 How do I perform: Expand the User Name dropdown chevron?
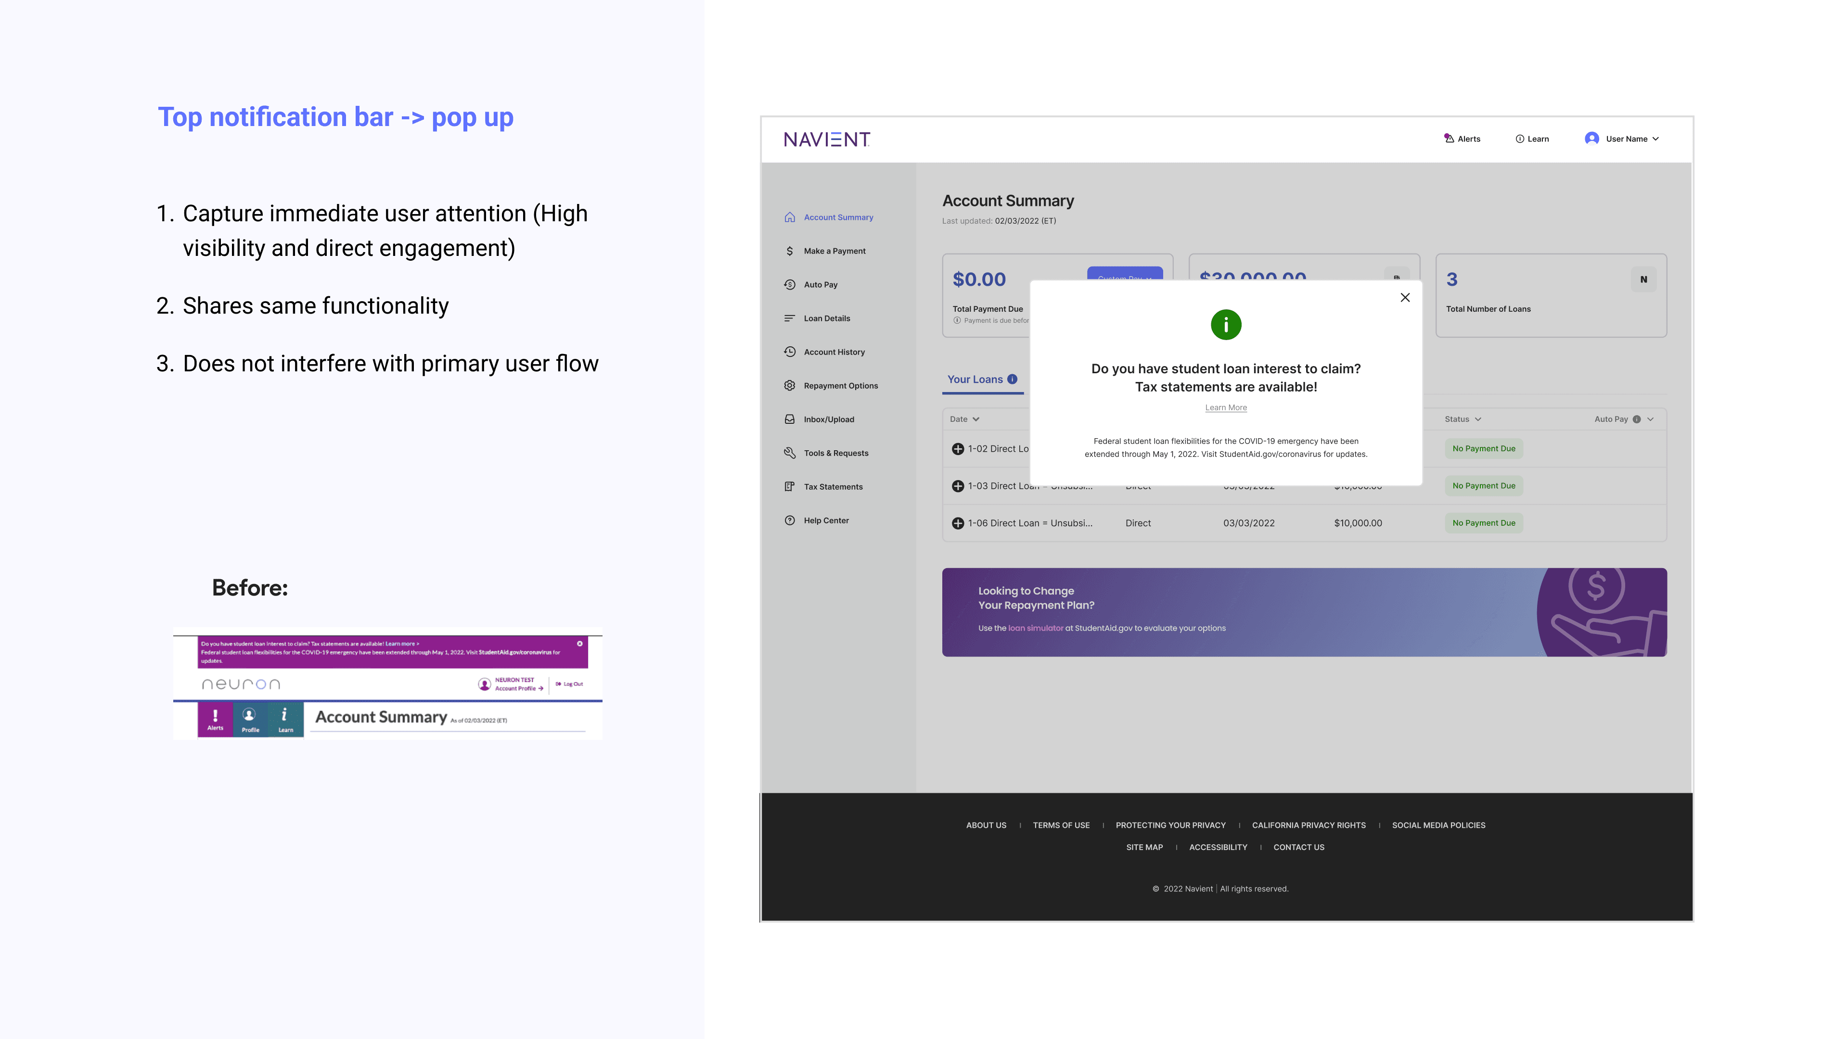[x=1655, y=139]
